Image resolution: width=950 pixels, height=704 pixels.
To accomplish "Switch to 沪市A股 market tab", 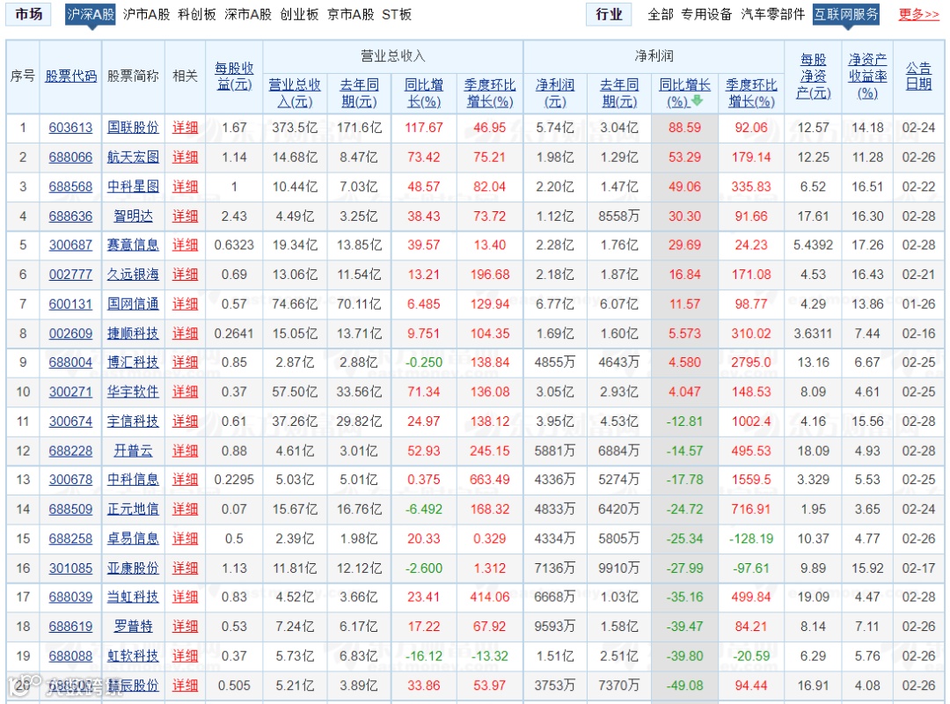I will coord(146,14).
